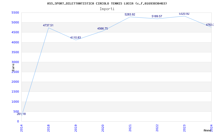Select the 261.18 data label
Screen dimensions: 214x133
(21, 114)
